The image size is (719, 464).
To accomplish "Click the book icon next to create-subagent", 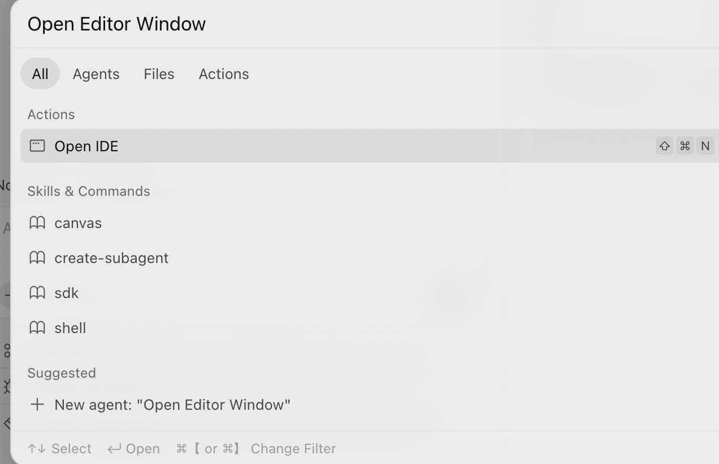I will tap(37, 258).
